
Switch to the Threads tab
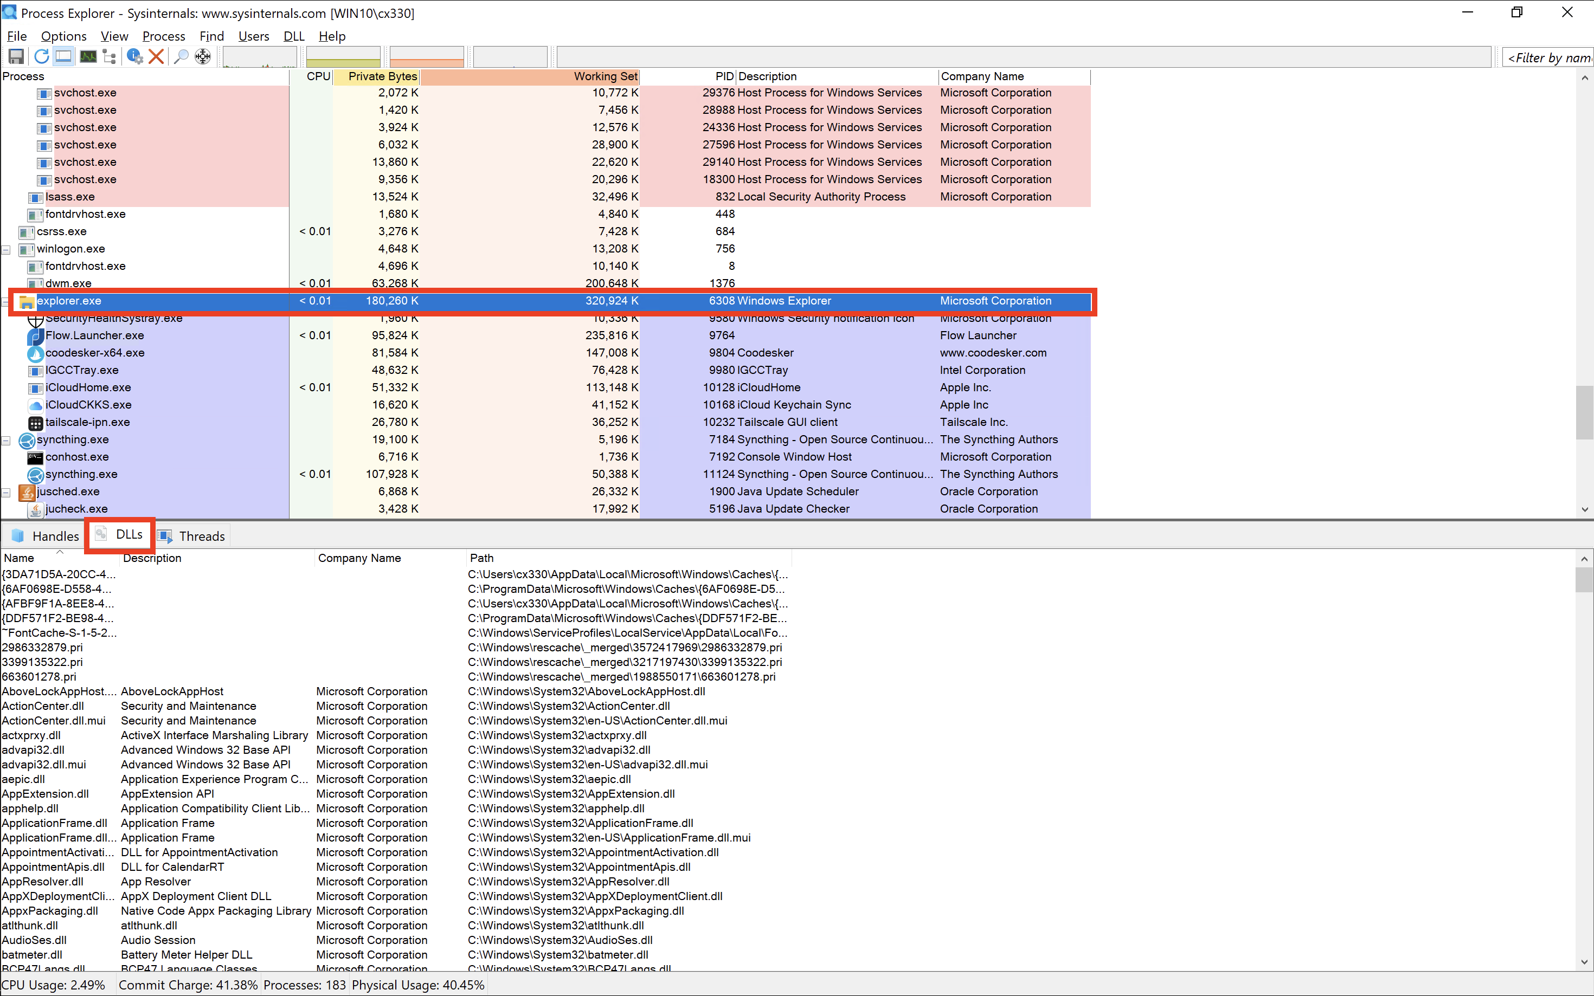(192, 536)
